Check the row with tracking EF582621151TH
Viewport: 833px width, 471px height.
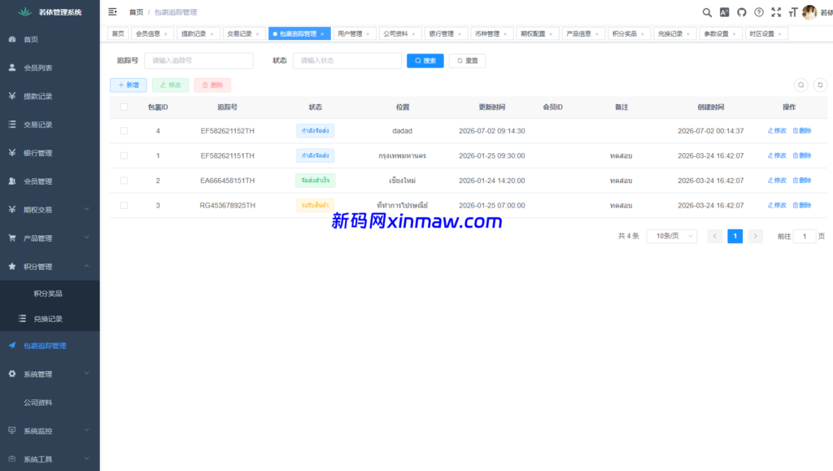coord(124,155)
